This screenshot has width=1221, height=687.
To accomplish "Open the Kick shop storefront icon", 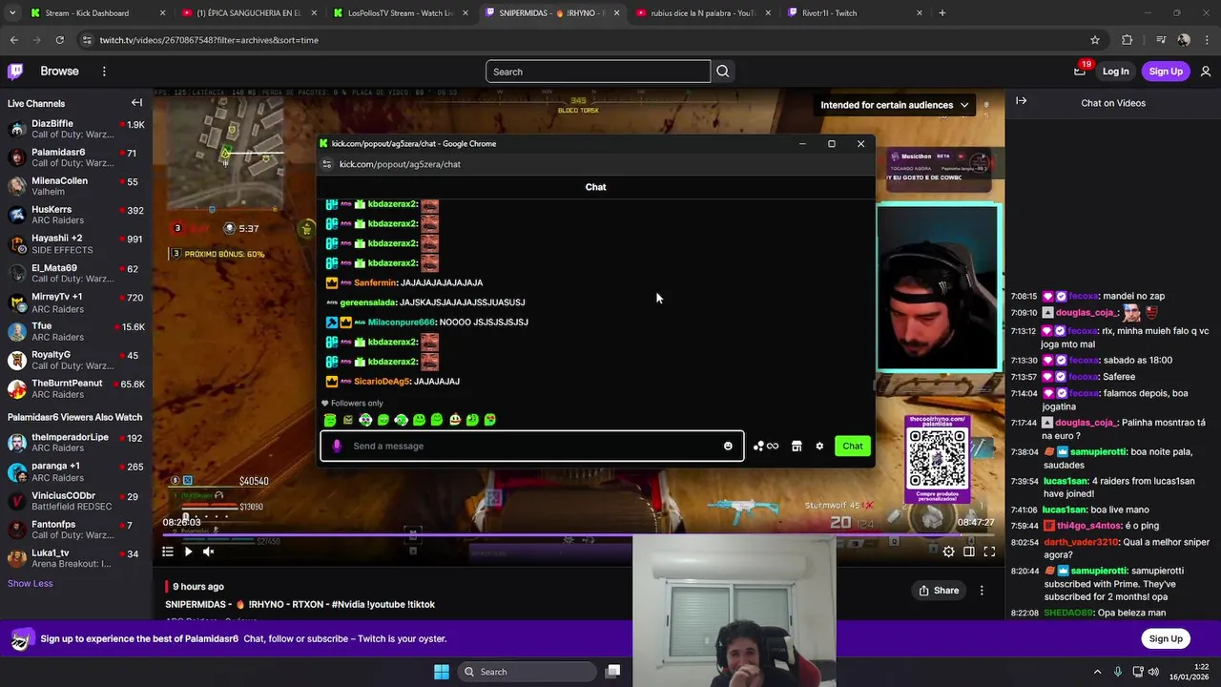I will tap(797, 446).
